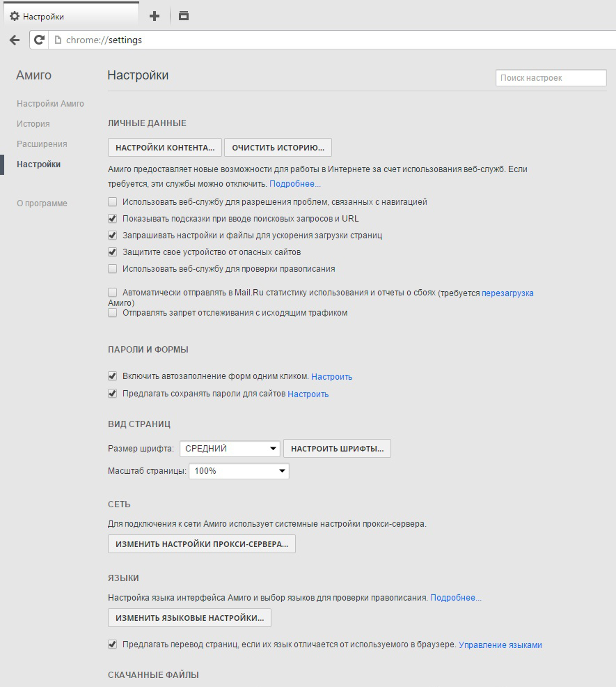Click ИЗМЕНИТЬ ЯЗЫКОВЫЕ НАСТРОЙКИ button
The image size is (616, 687).
point(189,618)
